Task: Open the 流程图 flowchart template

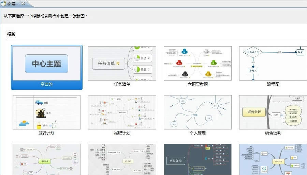Action: 273,64
